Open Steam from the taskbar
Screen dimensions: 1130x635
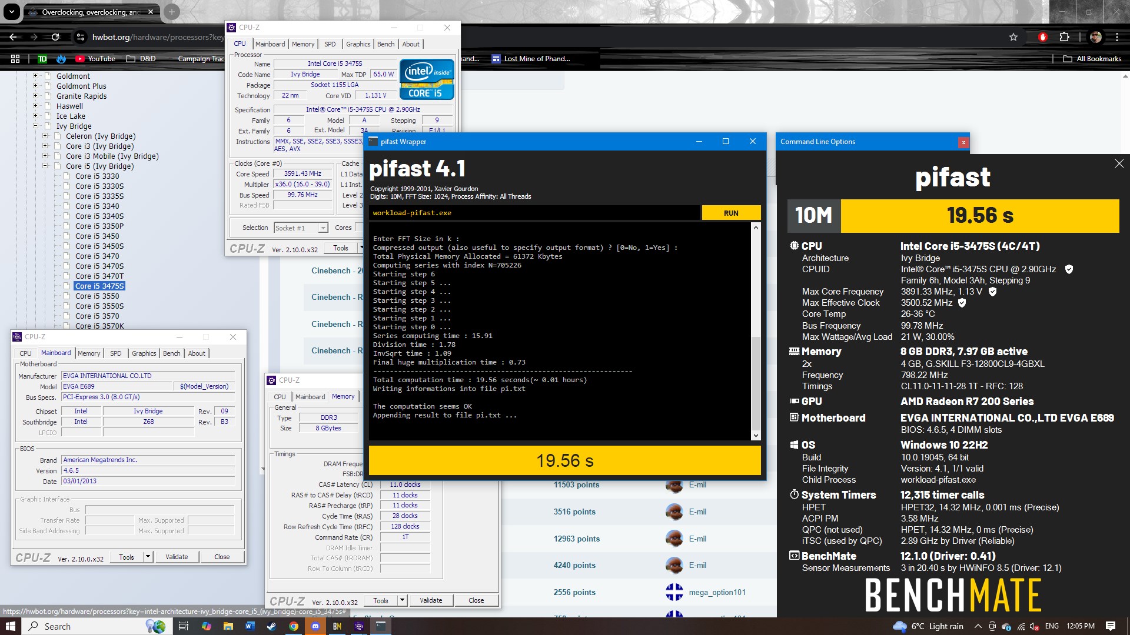(271, 626)
